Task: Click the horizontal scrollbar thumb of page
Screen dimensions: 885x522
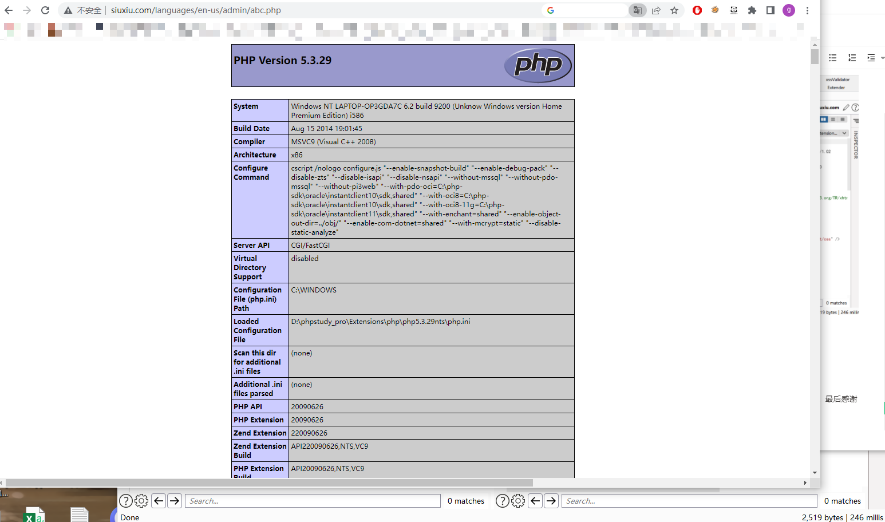Action: tap(269, 483)
